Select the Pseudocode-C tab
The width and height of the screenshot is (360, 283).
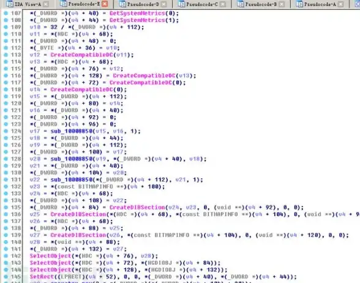202,4
